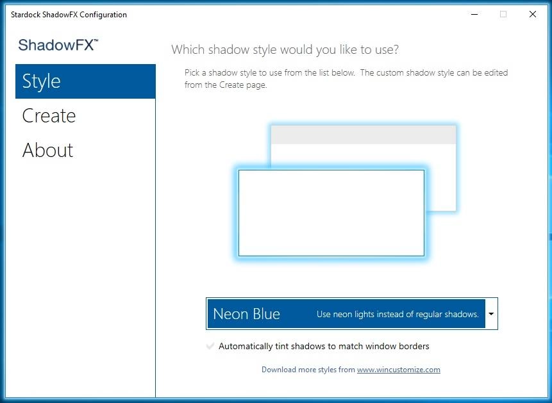552x403 pixels.
Task: Close the ShadowFX Configuration window
Action: coord(533,15)
